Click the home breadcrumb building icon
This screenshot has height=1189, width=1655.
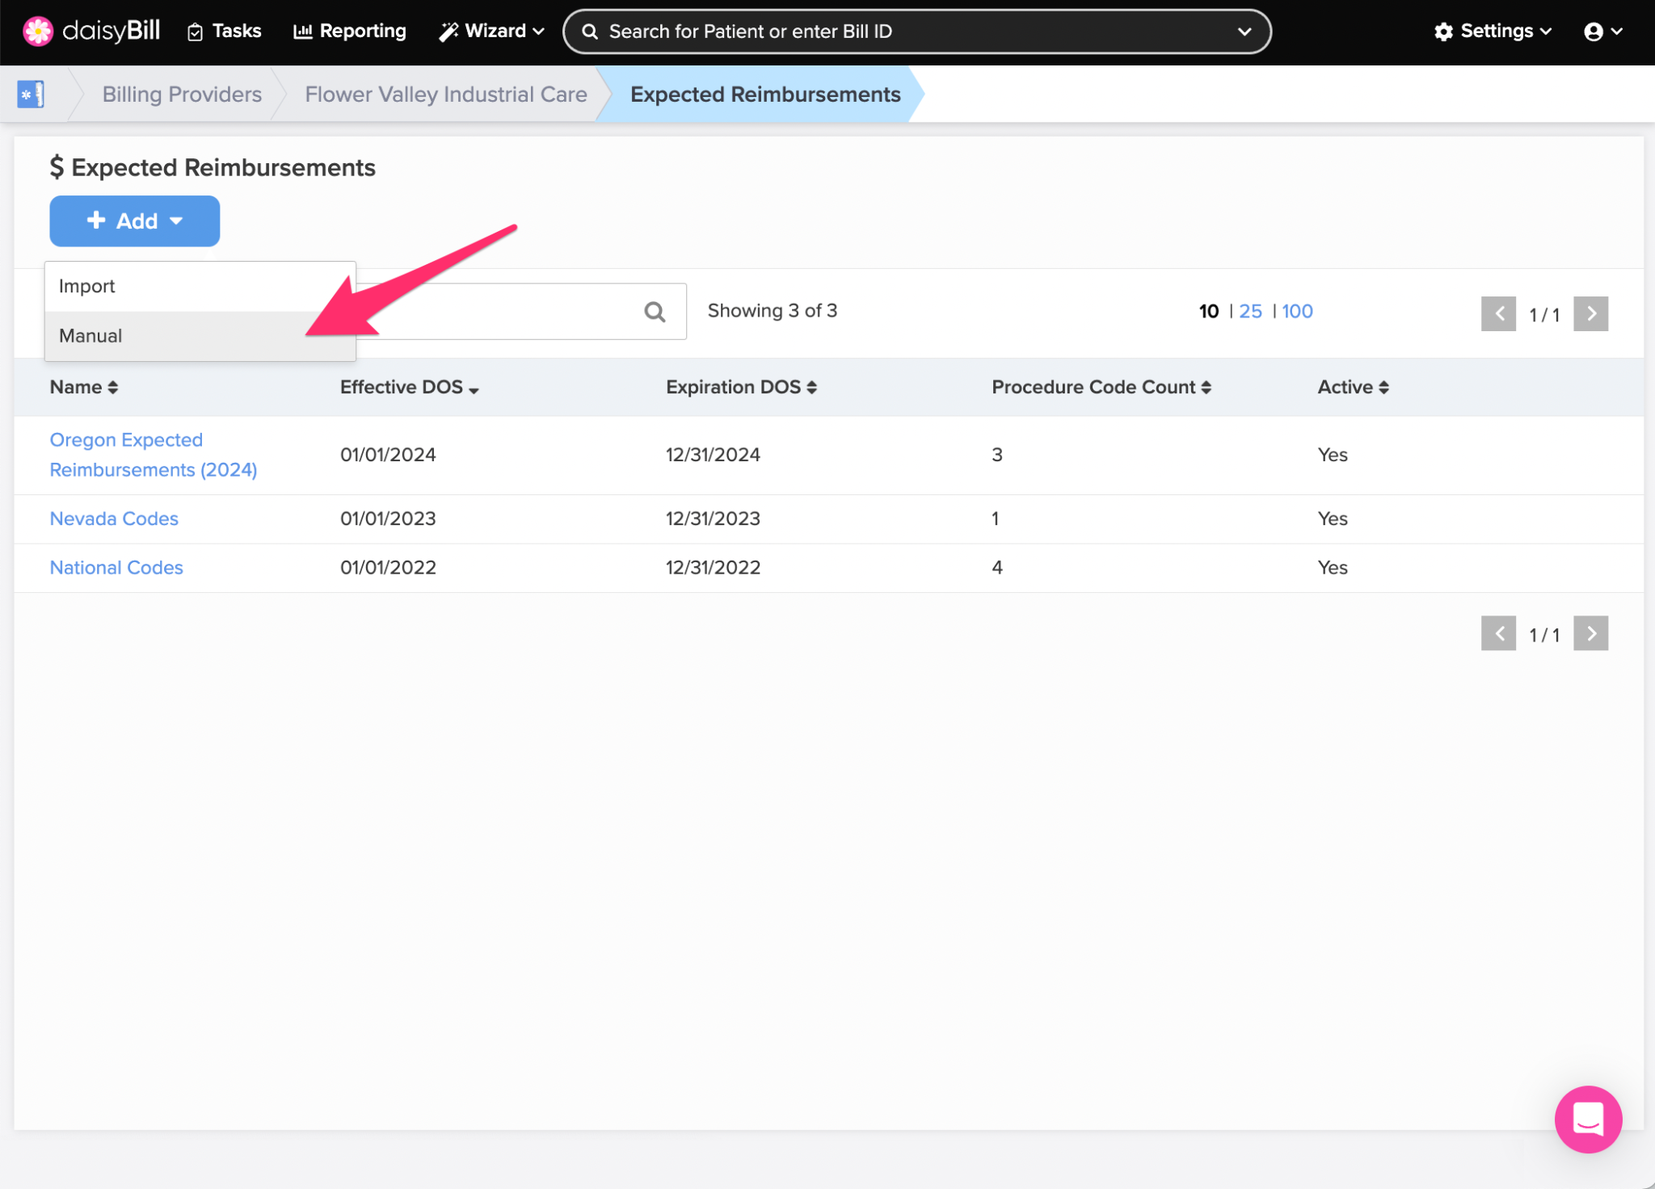tap(31, 95)
